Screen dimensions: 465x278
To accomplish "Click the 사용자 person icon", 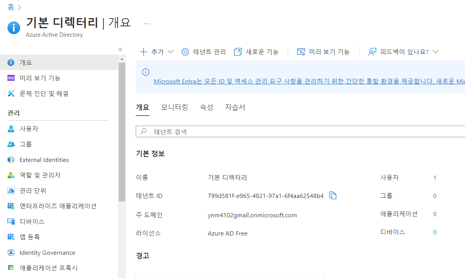I will point(11,129).
